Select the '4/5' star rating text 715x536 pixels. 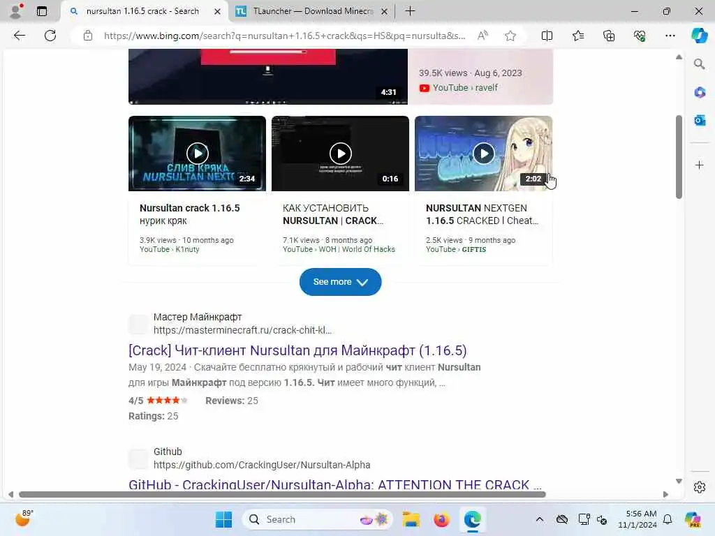click(x=136, y=401)
